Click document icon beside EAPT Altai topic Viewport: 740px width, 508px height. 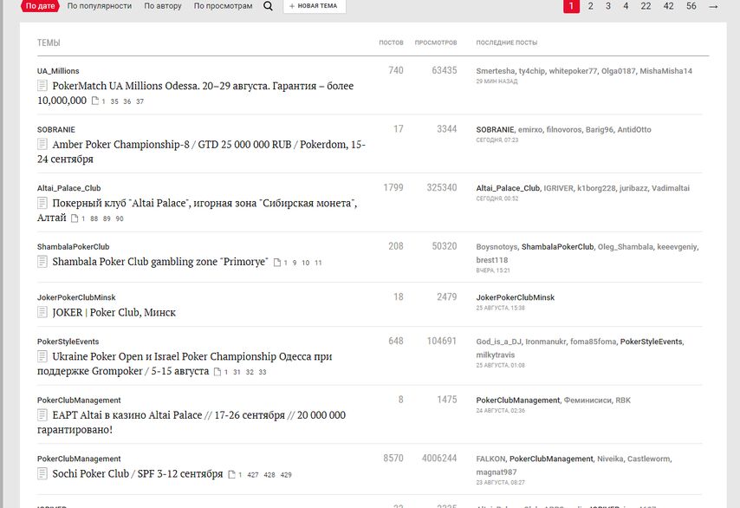click(x=42, y=415)
